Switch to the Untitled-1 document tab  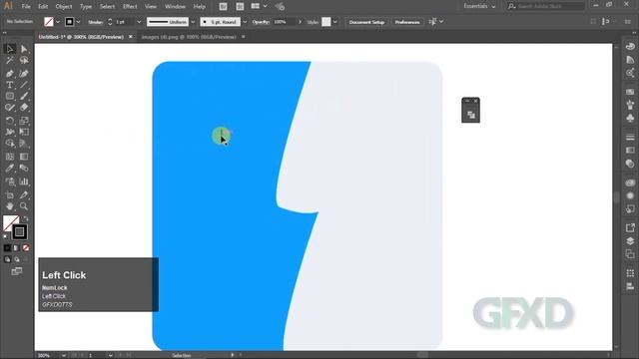(81, 37)
